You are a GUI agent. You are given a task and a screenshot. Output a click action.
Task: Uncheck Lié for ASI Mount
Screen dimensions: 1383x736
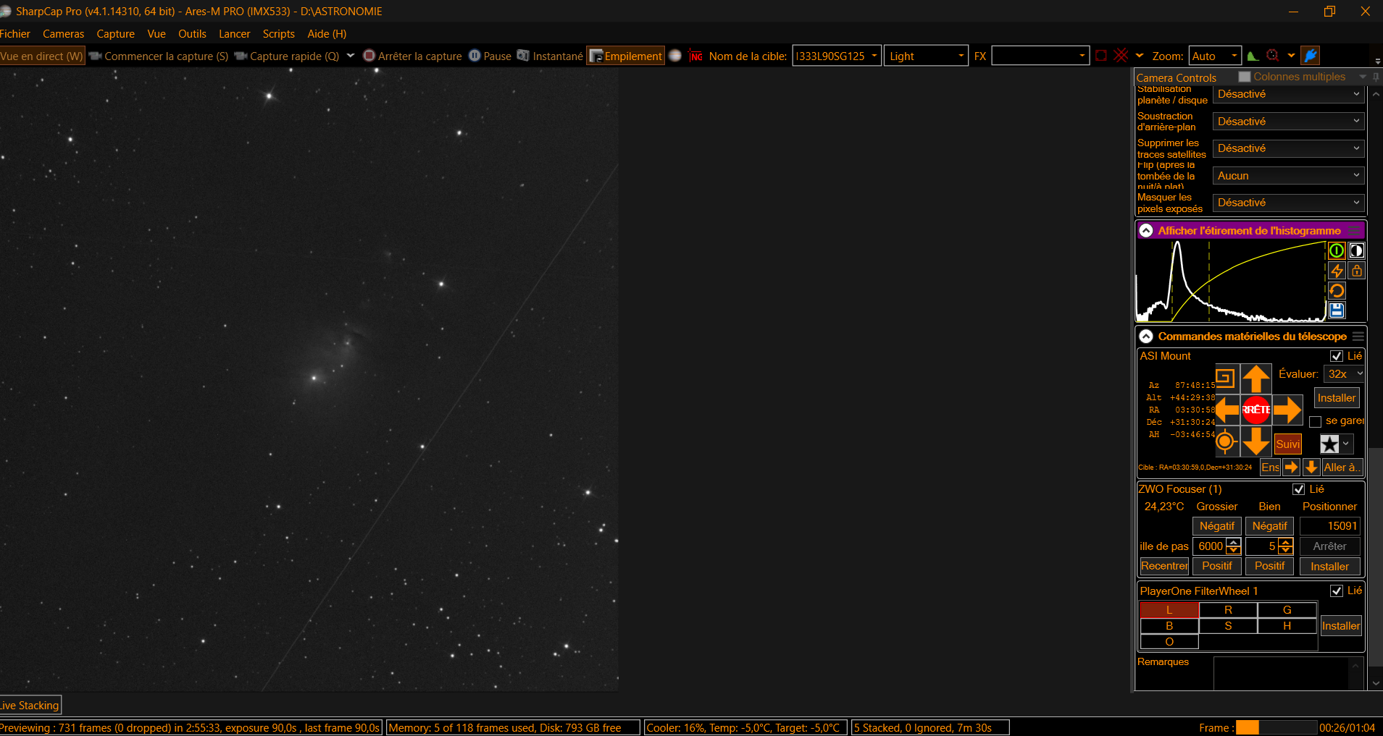click(1337, 356)
